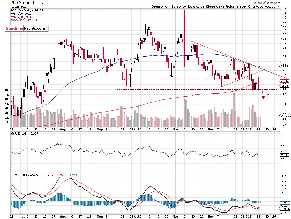
Task: Click the RSI mountain icon beside RSI(14)
Action: click(x=12, y=133)
